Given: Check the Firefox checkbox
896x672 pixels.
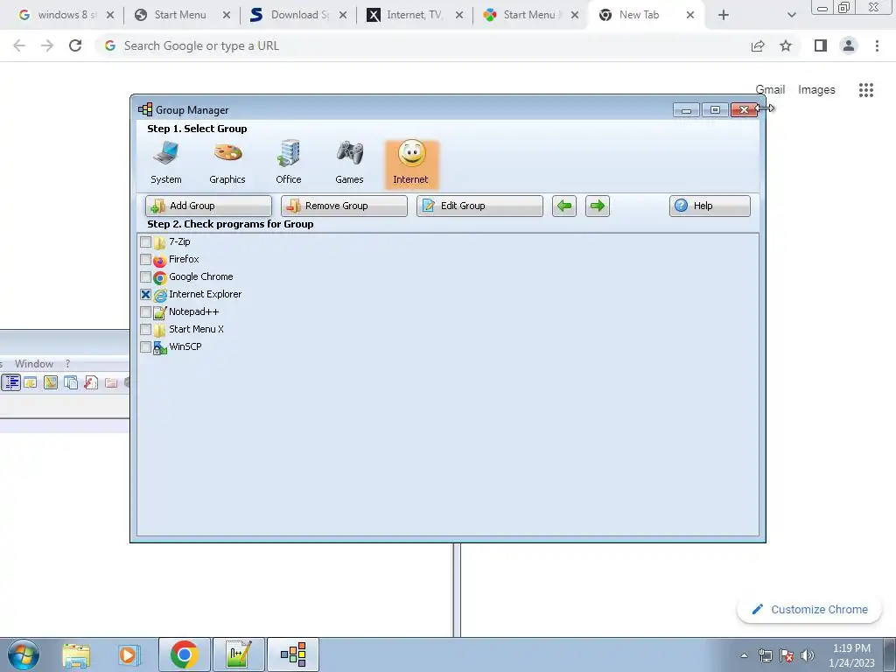Looking at the screenshot, I should pyautogui.click(x=146, y=259).
